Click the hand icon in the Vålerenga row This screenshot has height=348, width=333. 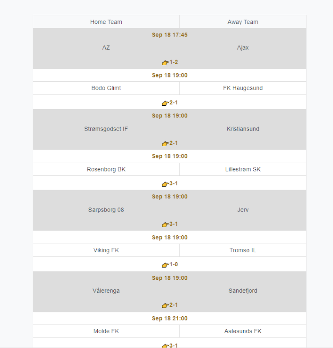pos(165,305)
